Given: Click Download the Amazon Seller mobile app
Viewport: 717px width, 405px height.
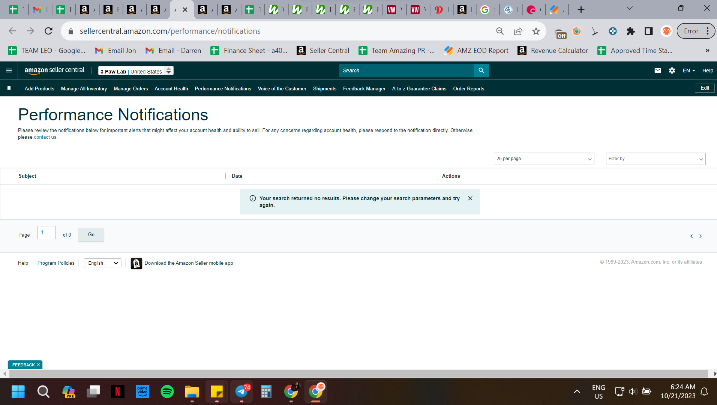Looking at the screenshot, I should 189,263.
